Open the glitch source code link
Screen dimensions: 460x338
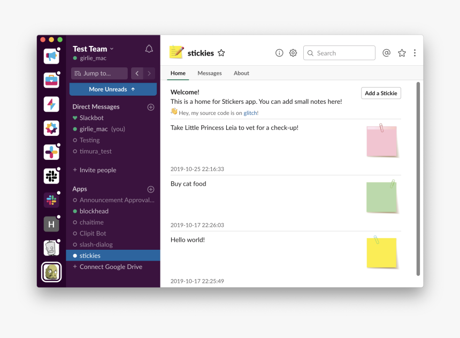click(x=250, y=113)
